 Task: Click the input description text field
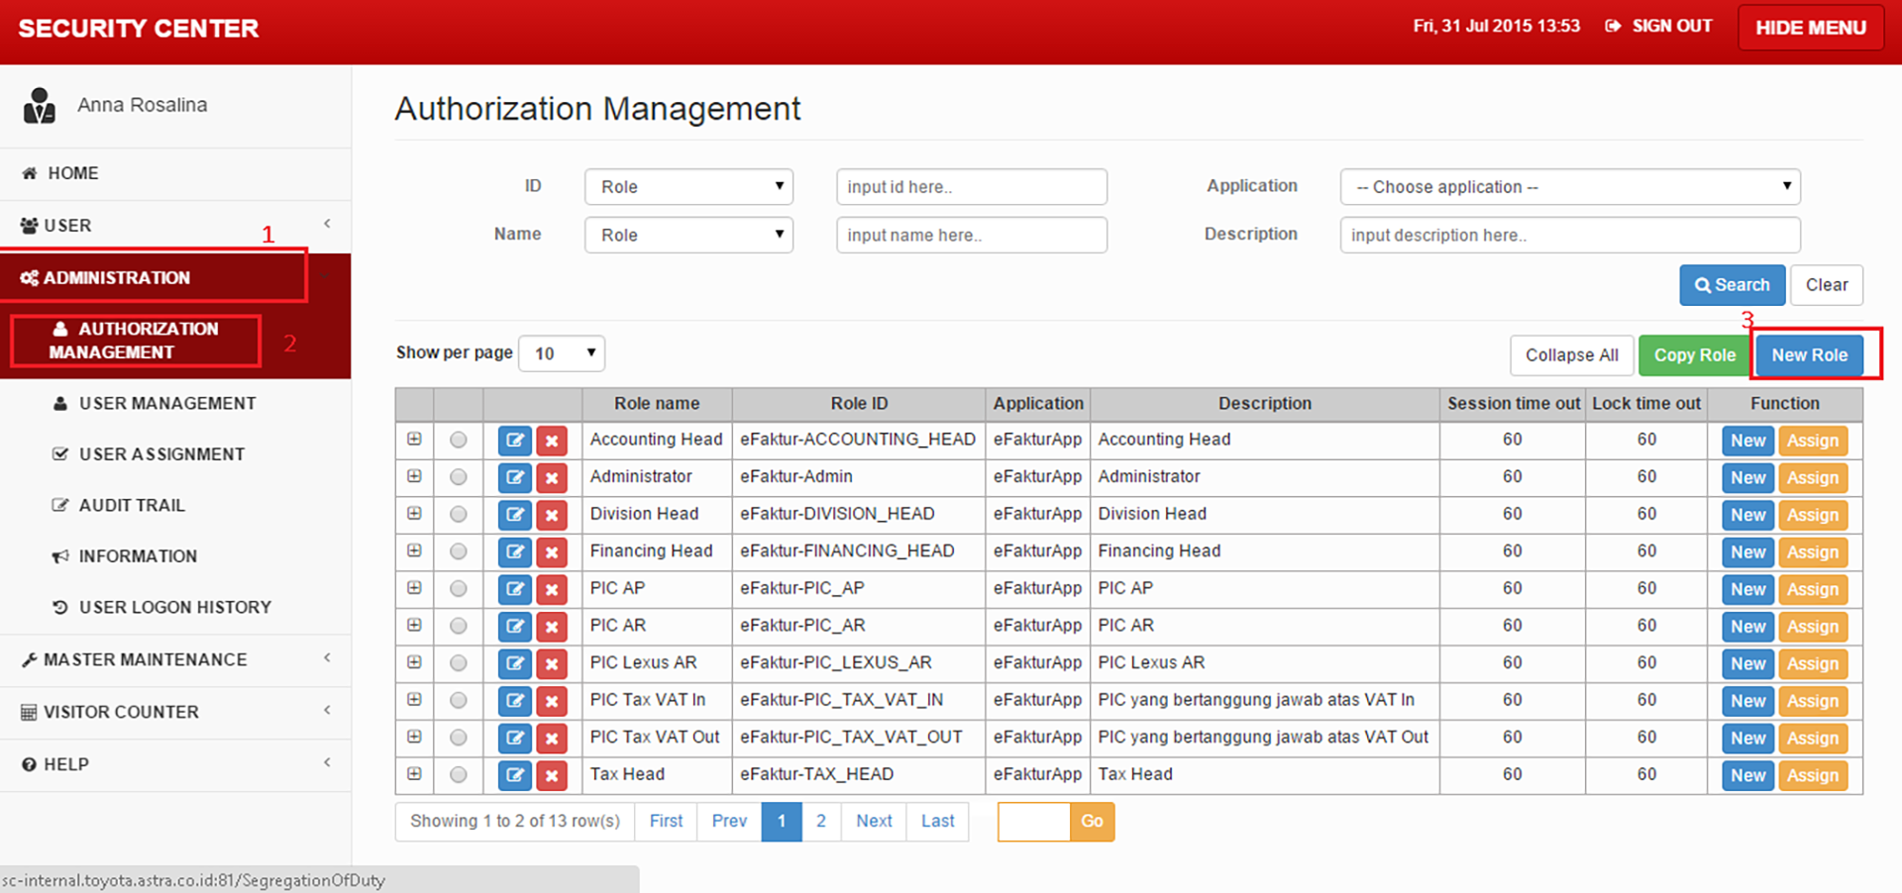[1569, 236]
